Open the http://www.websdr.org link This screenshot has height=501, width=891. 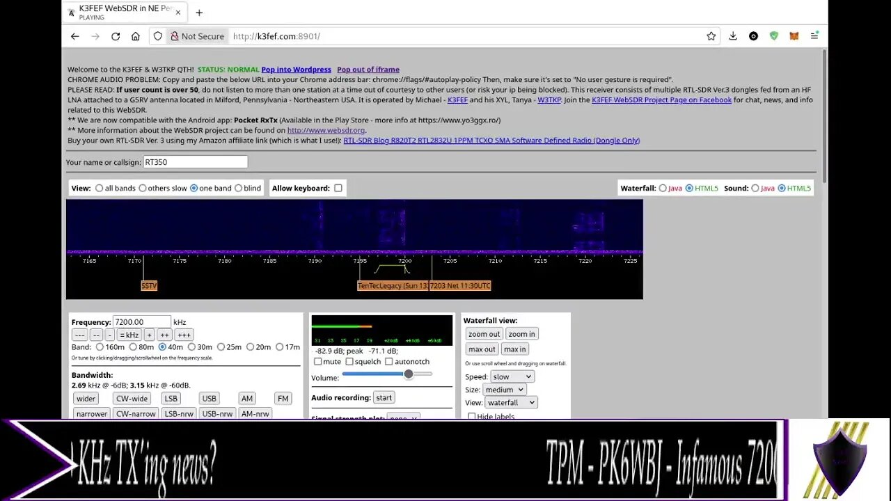click(x=326, y=130)
